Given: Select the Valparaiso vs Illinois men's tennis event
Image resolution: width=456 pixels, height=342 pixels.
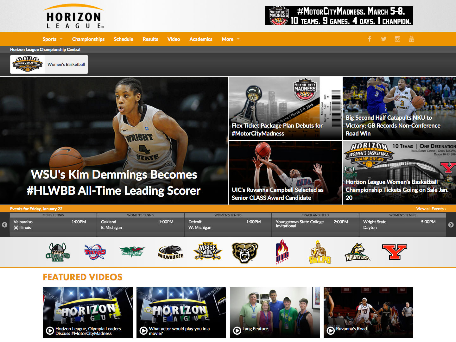Looking at the screenshot, I should click(x=53, y=225).
